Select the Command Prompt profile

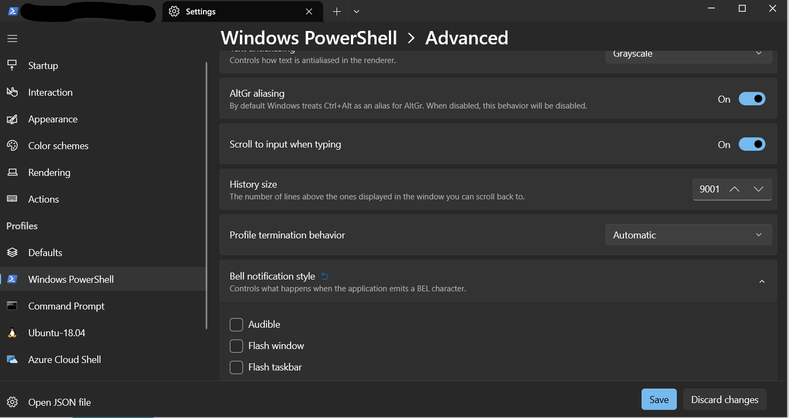click(x=66, y=306)
